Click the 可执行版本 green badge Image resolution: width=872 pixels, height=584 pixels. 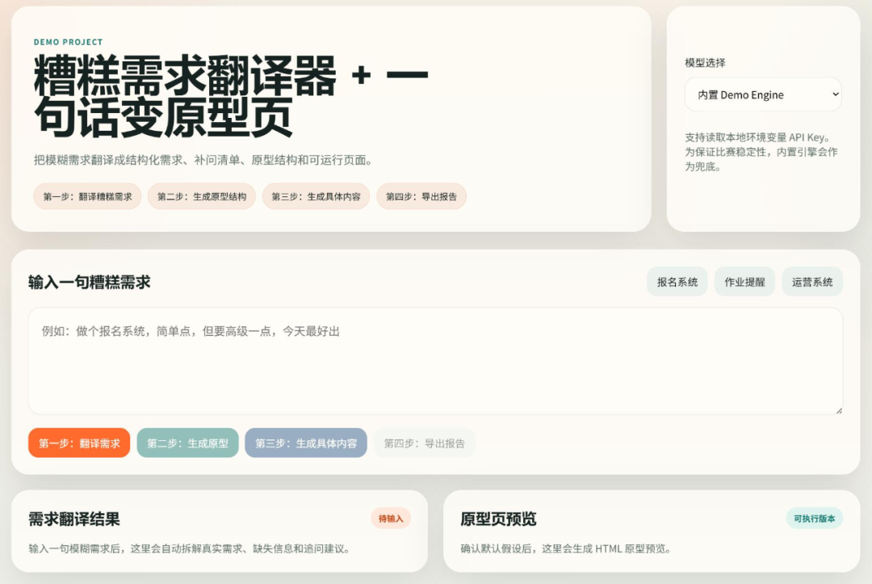(x=815, y=519)
